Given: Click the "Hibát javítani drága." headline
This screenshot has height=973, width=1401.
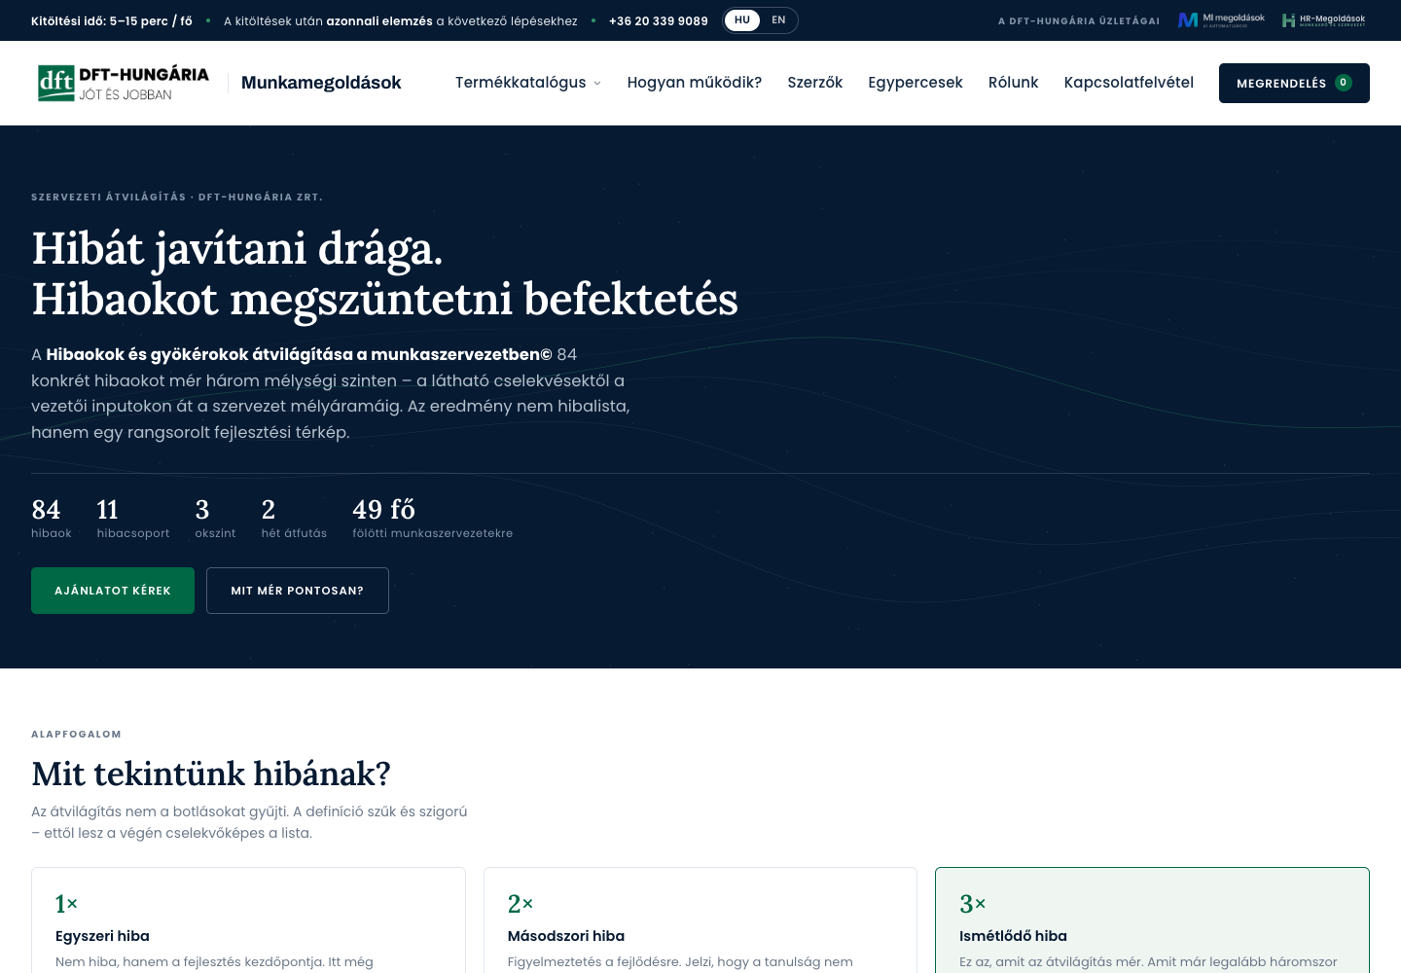Looking at the screenshot, I should click(x=237, y=248).
